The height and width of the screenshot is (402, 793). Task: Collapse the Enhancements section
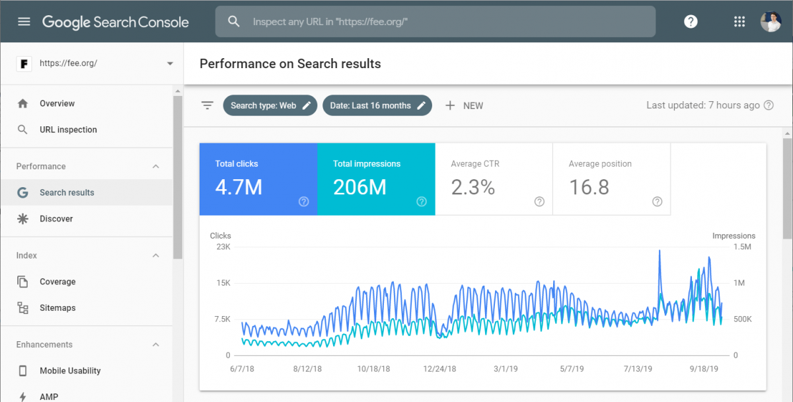(x=157, y=344)
